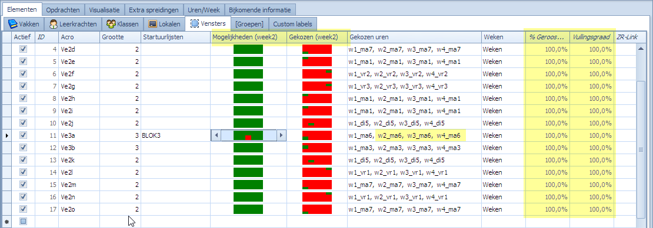Viewport: 653px width, 228px height.
Task: Click Gekozen uren cell for Ve2g
Action: [414, 86]
